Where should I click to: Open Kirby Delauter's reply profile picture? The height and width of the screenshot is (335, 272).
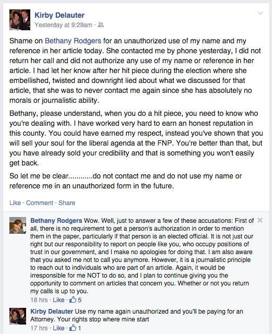[x=18, y=316]
